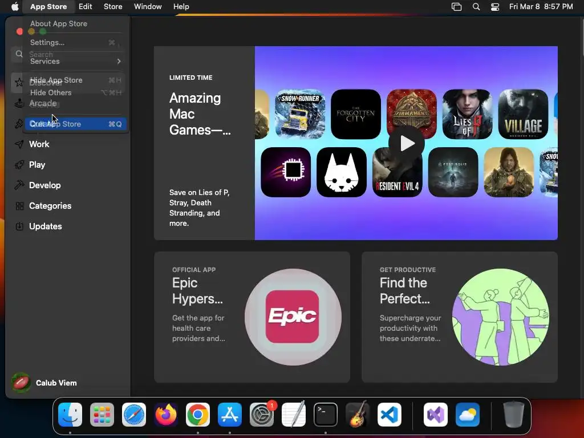The height and width of the screenshot is (438, 584).
Task: Open the Play section in sidebar
Action: 69,165
